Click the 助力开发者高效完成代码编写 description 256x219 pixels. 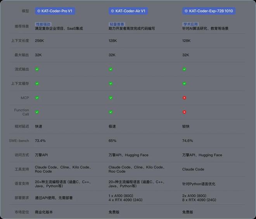[x=132, y=29]
